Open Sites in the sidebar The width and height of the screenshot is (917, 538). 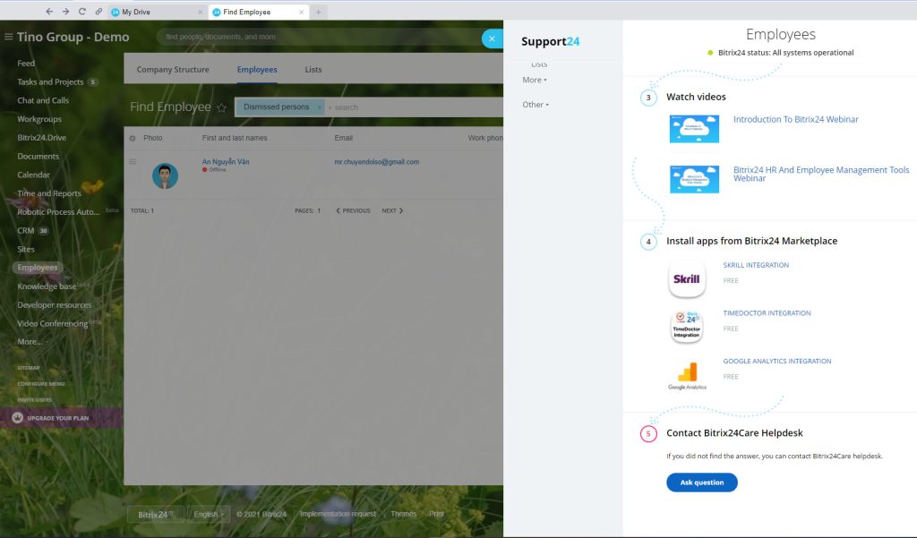click(26, 249)
